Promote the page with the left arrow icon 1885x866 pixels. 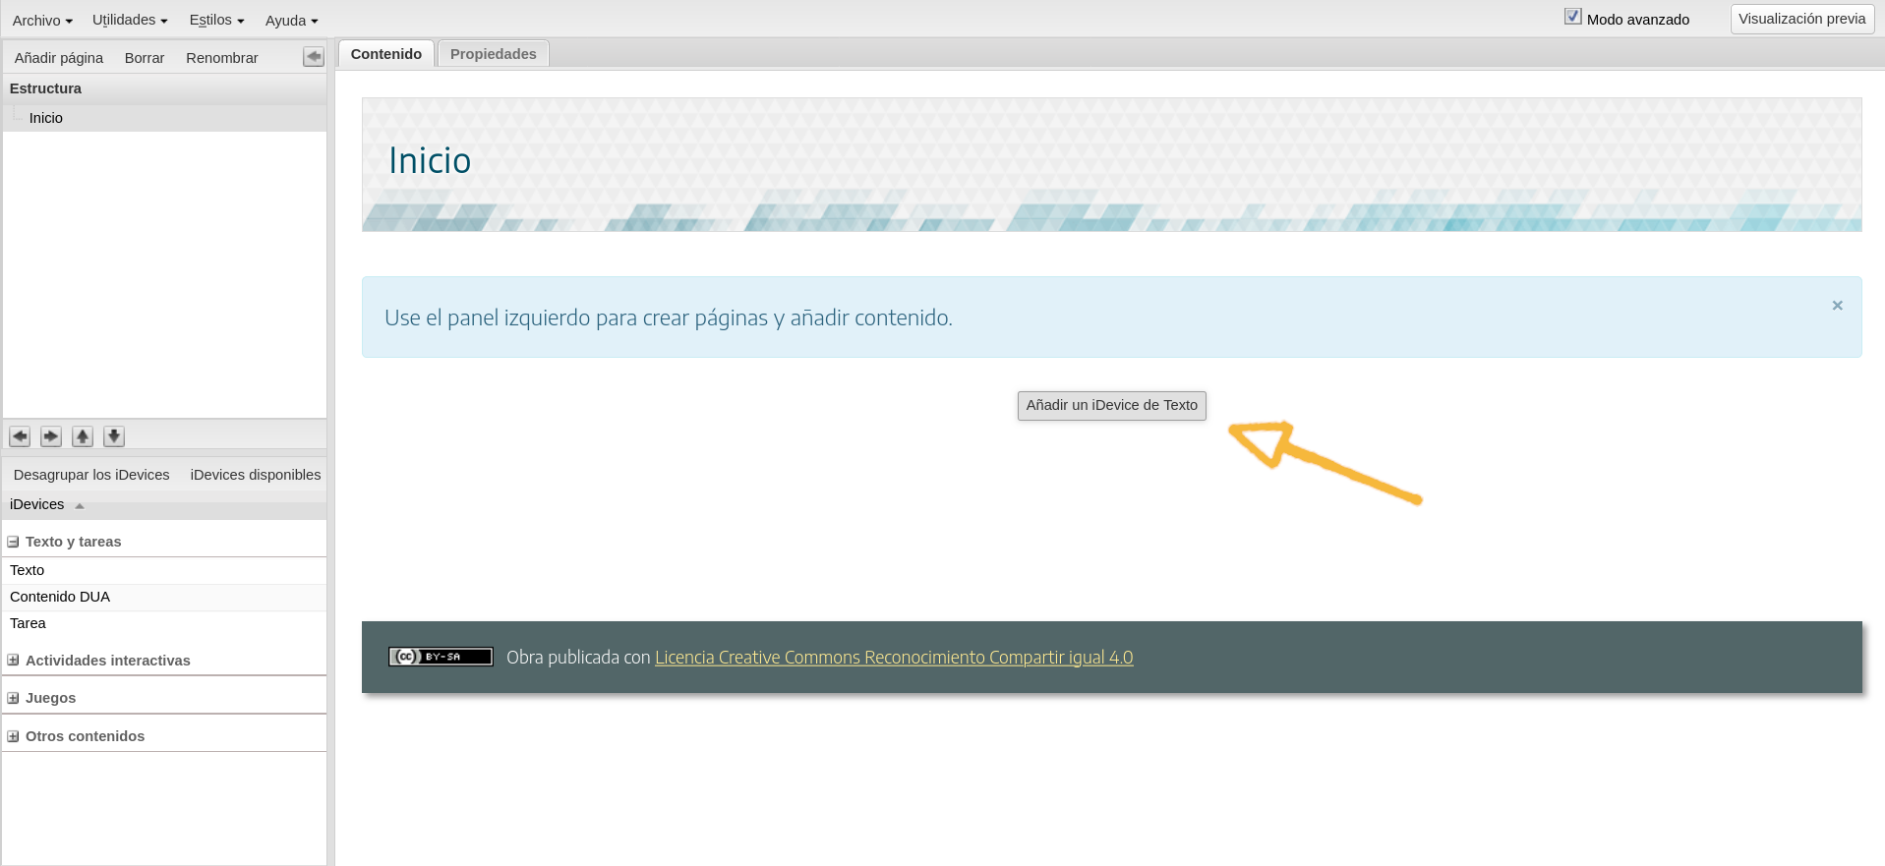click(x=20, y=436)
